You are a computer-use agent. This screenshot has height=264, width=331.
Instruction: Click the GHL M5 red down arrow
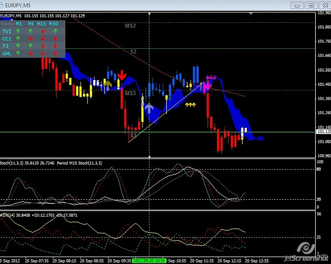[31, 53]
